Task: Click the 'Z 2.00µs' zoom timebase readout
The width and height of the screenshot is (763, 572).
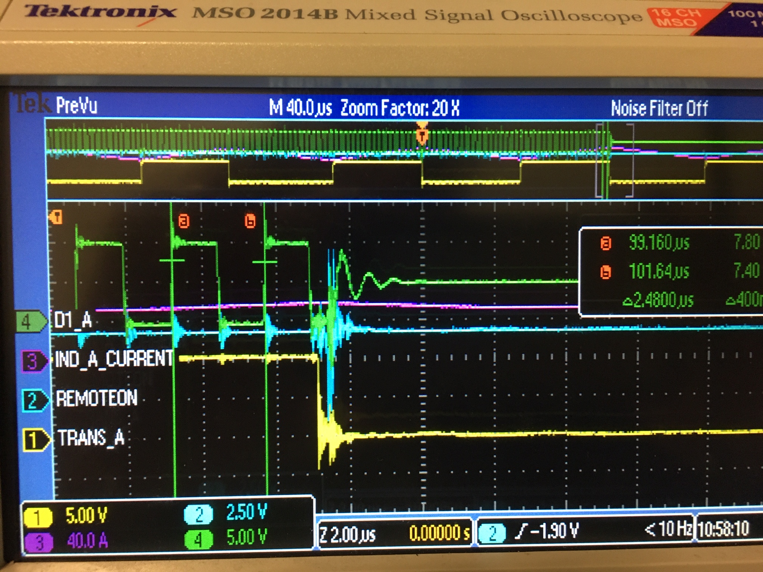Action: coord(348,535)
